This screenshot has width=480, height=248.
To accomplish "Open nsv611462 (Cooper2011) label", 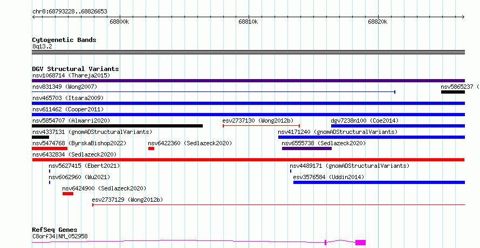I will click(68, 109).
